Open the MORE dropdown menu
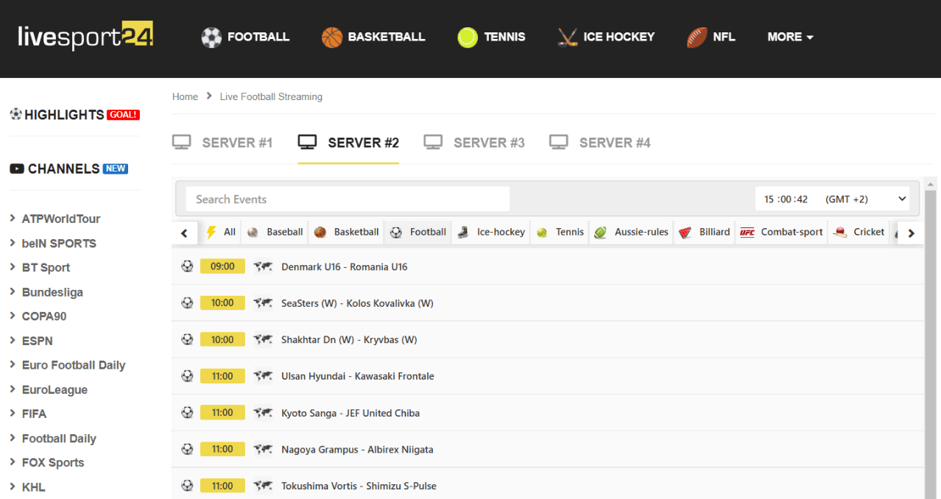 click(790, 37)
